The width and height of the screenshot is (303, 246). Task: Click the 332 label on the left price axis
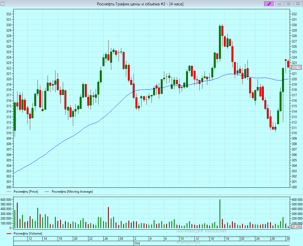(x=9, y=14)
